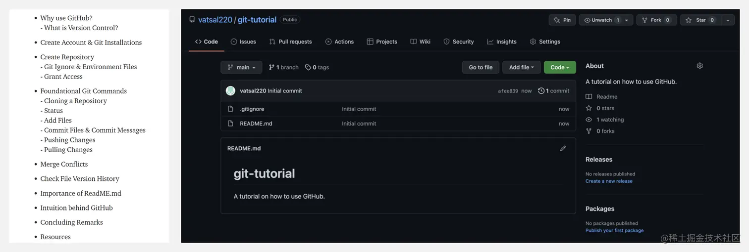Open the repository Settings tab
The image size is (749, 252).
[545, 42]
